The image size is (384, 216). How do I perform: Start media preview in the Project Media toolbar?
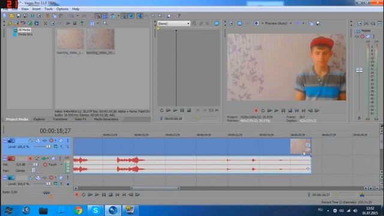click(68, 23)
